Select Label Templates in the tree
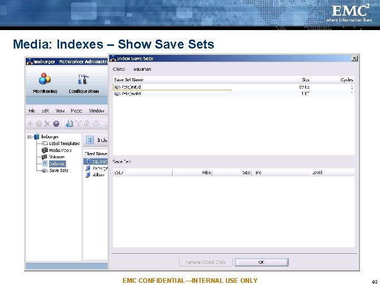 click(x=64, y=144)
